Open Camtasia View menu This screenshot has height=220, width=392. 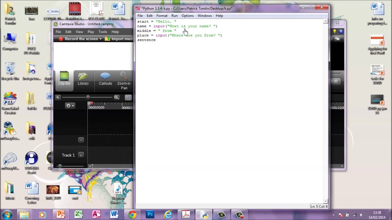(79, 32)
